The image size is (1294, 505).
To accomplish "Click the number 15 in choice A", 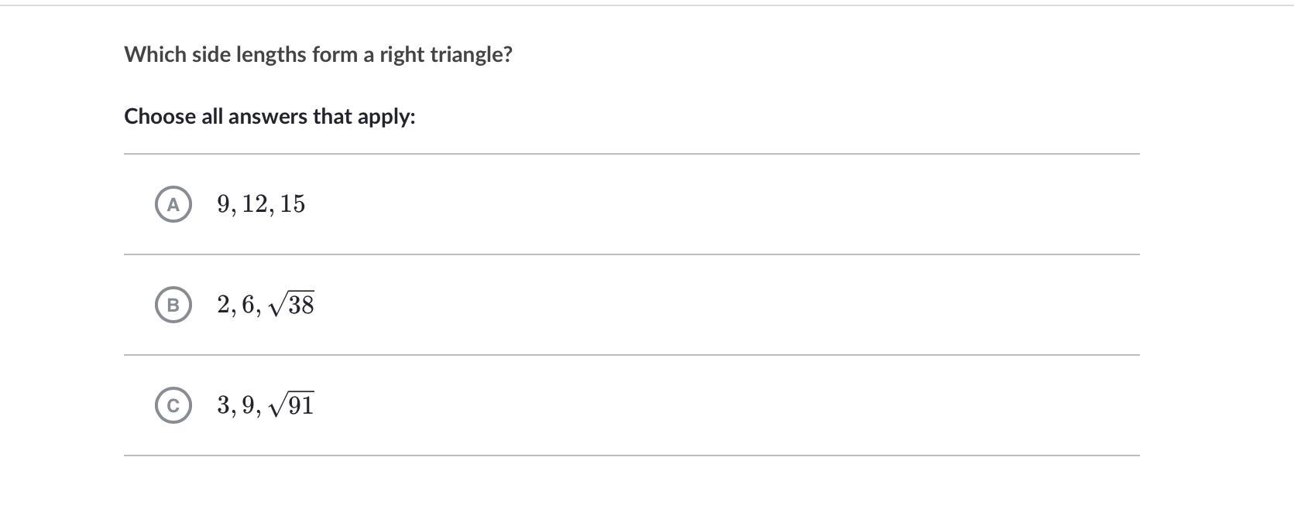I will click(x=293, y=204).
